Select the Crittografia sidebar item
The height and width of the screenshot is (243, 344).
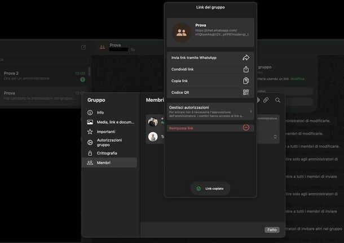[x=109, y=153]
